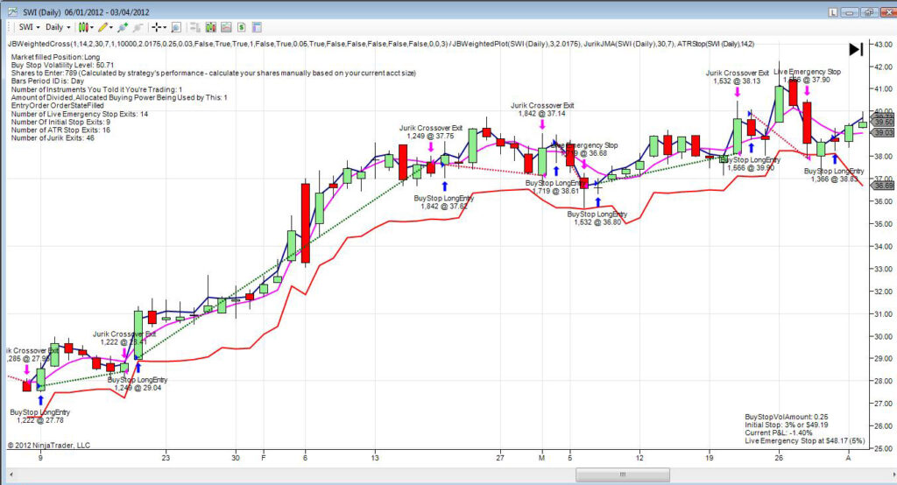
Task: Click 'Jurik Crossover Exit 1,249 @ 37.75' label
Action: [x=431, y=132]
